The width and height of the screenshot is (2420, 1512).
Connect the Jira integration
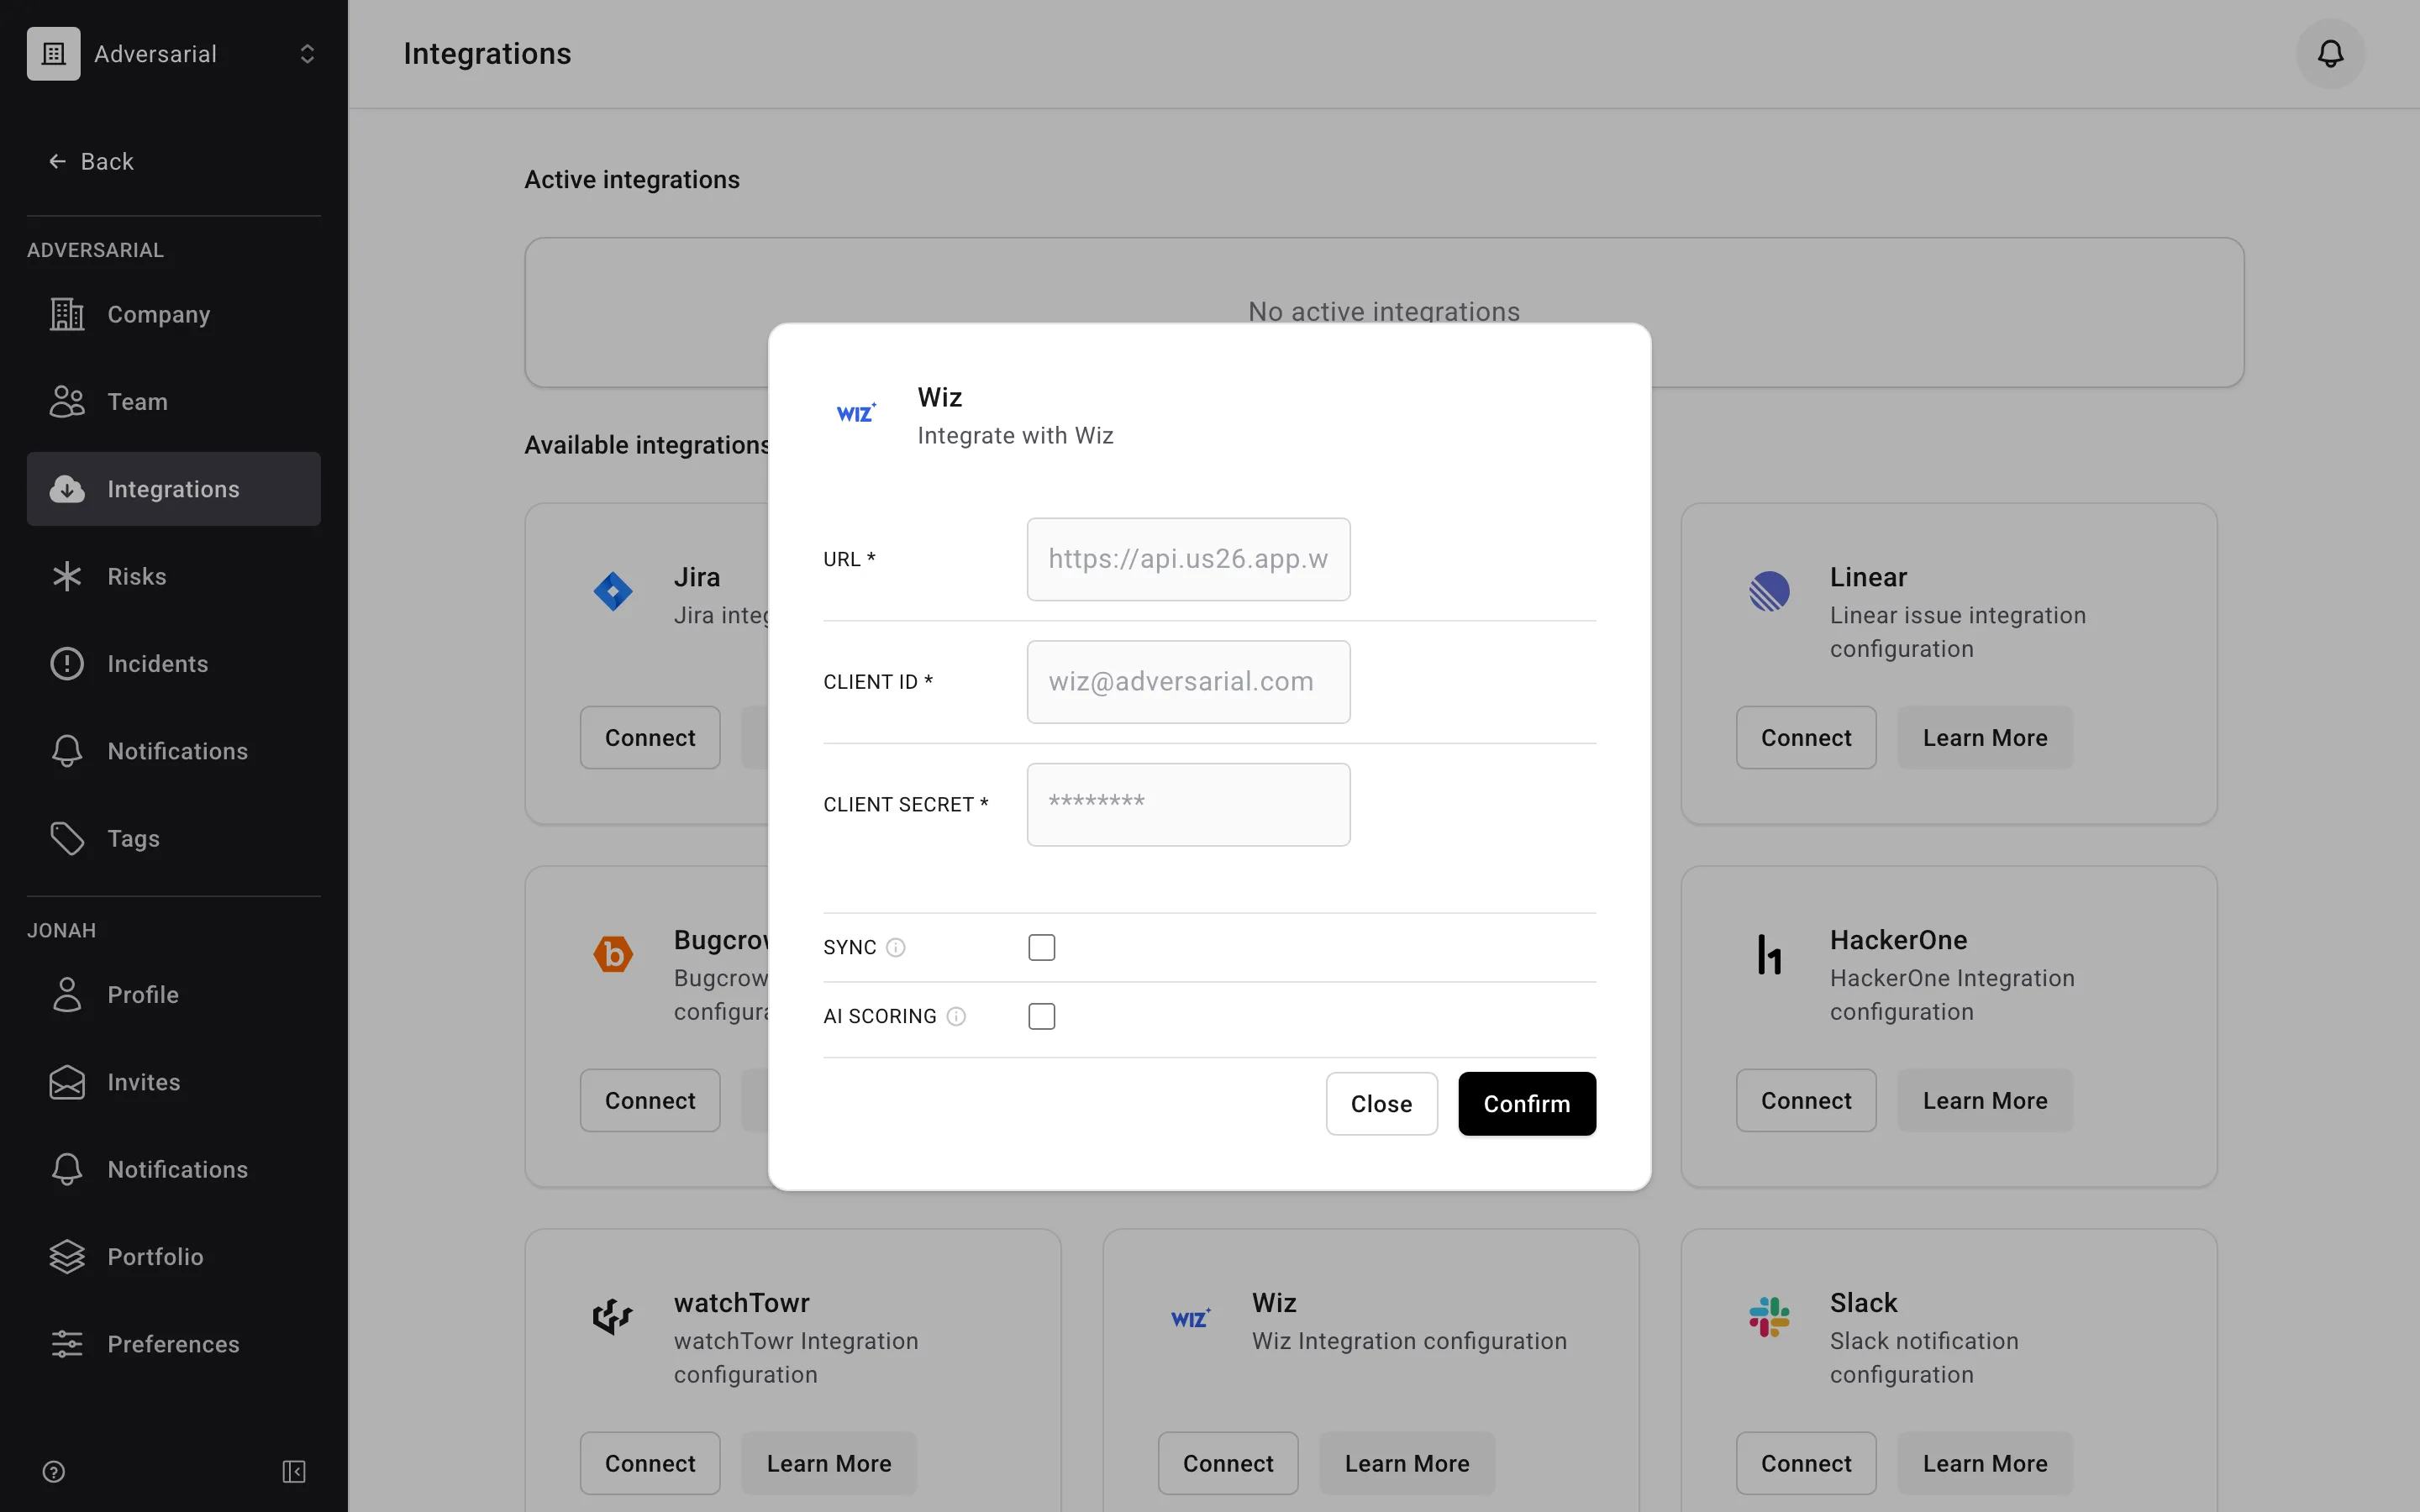point(650,738)
